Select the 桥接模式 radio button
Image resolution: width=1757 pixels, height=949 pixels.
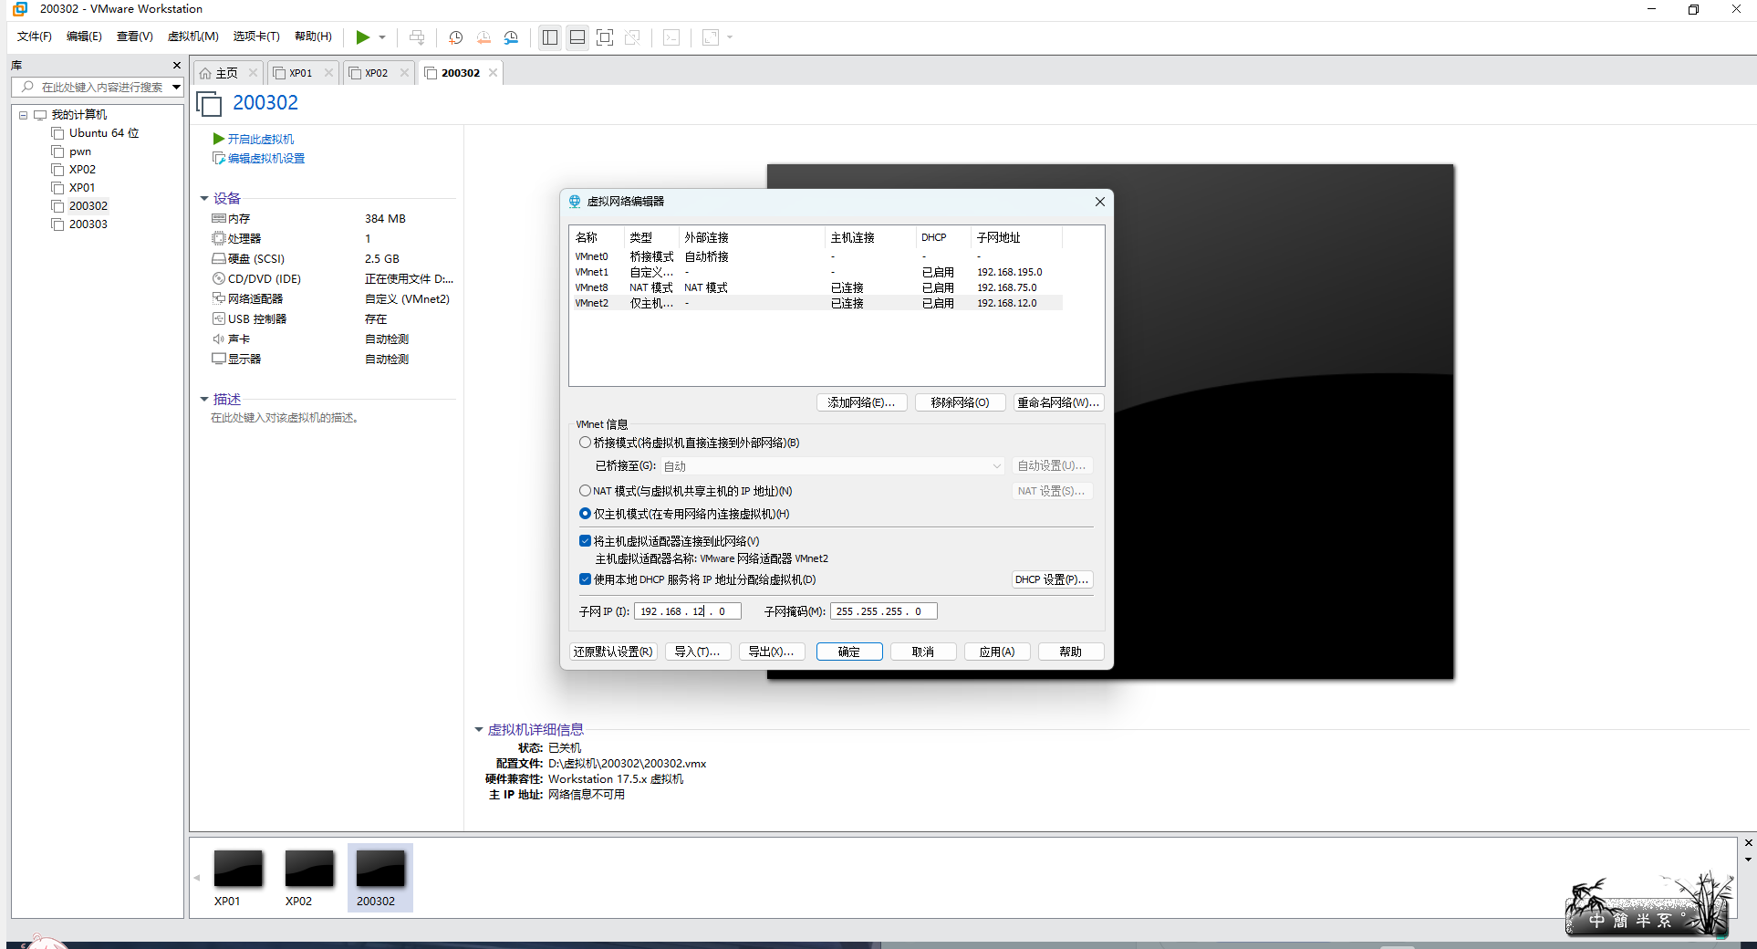[x=586, y=443]
